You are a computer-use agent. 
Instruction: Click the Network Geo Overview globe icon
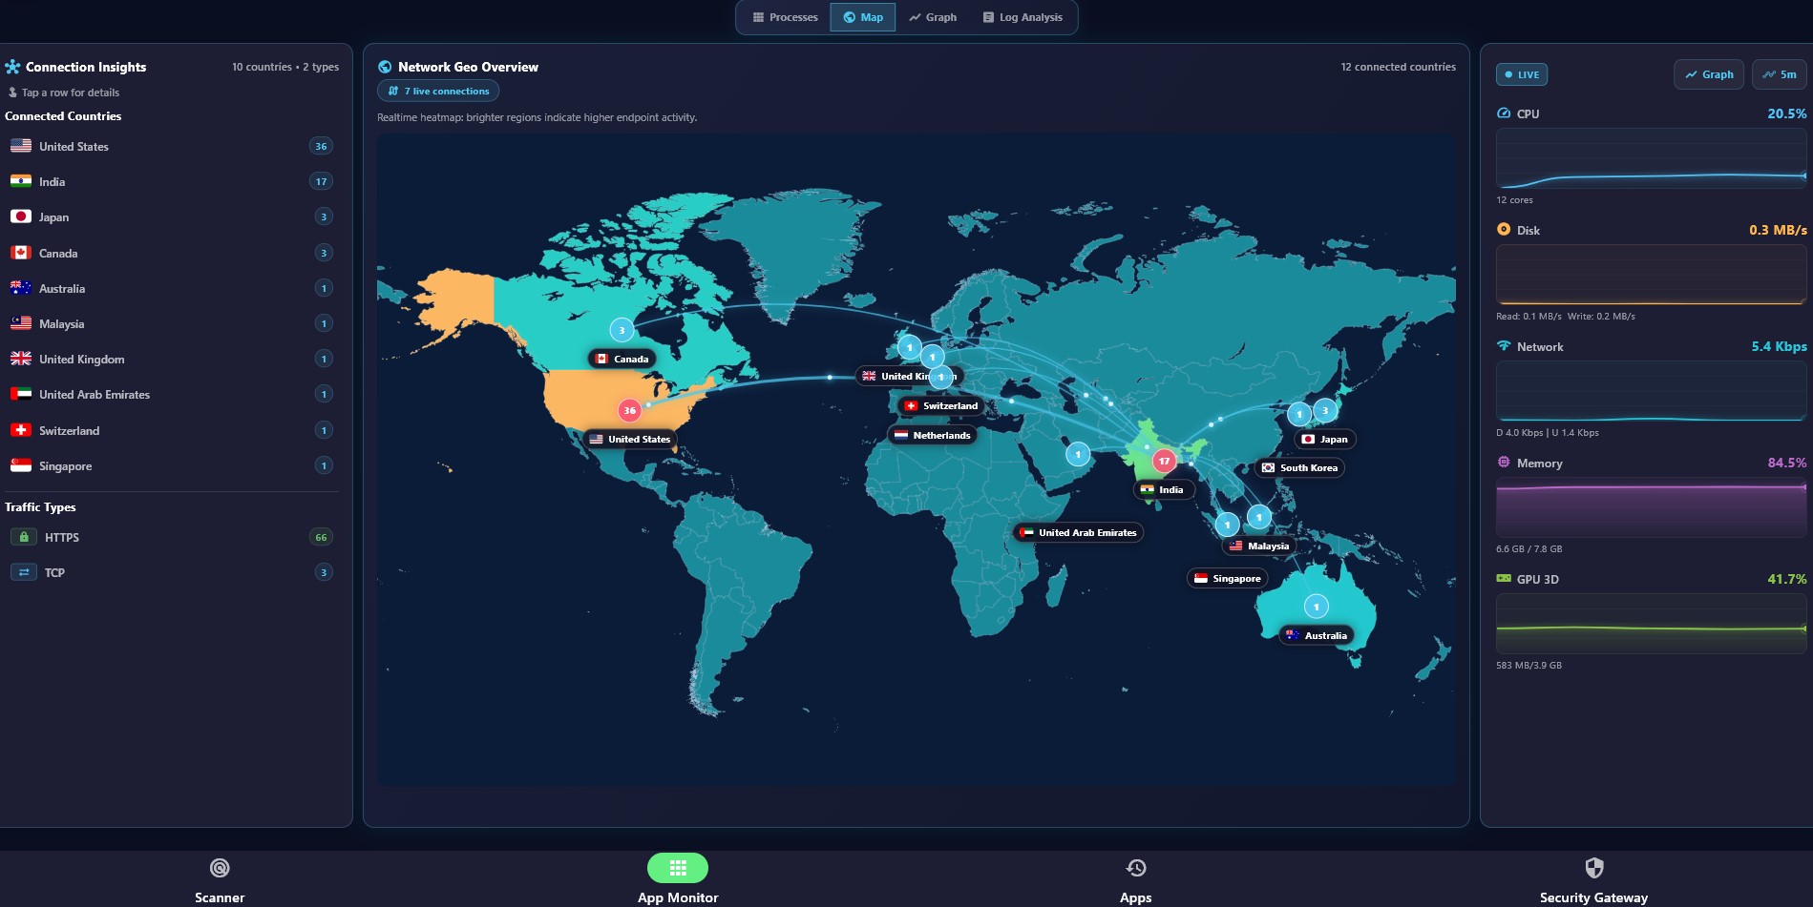[x=385, y=67]
